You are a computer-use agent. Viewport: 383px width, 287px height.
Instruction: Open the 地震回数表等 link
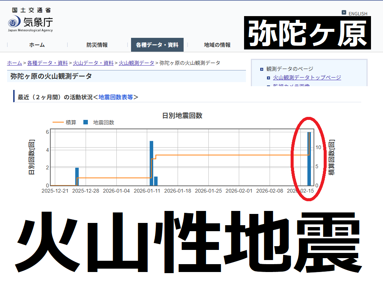[116, 97]
